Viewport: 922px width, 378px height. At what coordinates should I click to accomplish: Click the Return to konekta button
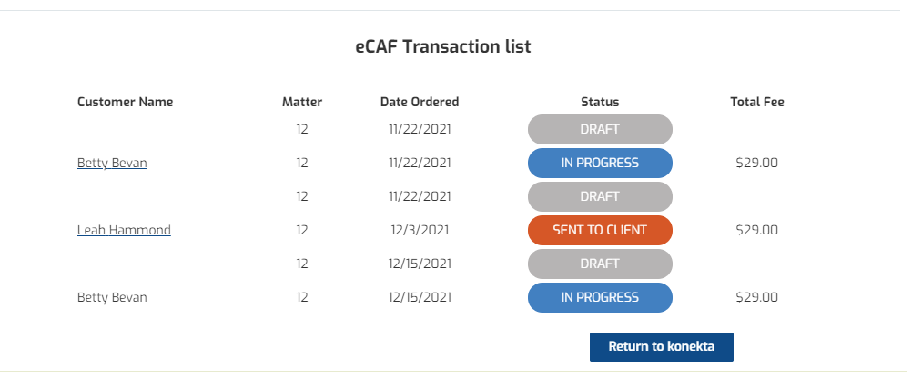pos(661,346)
